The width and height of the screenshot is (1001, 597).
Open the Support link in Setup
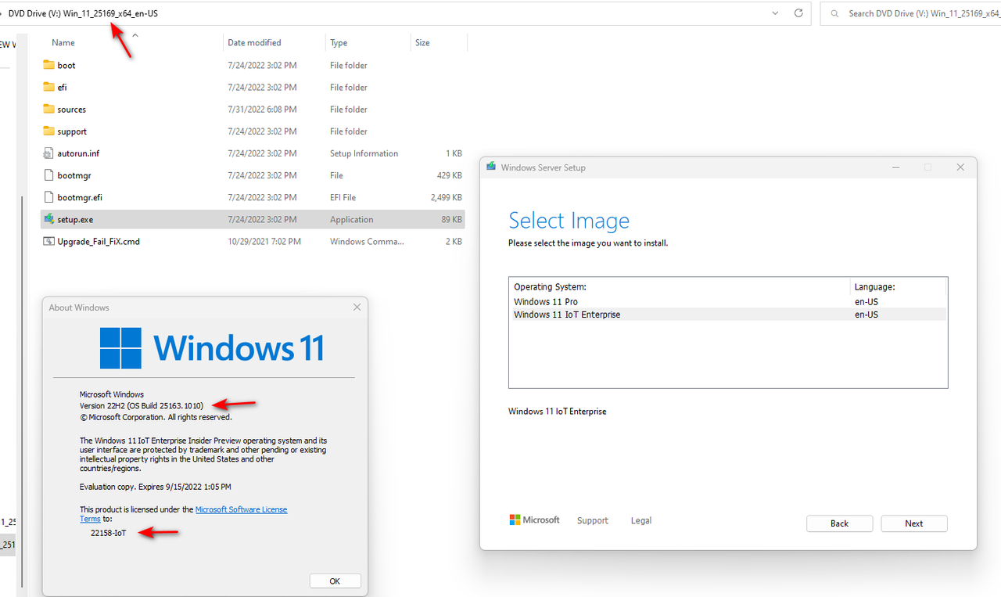(593, 520)
